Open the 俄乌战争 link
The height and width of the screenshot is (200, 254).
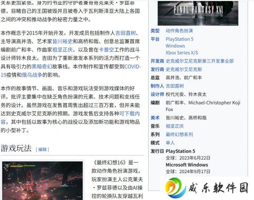coord(32,75)
